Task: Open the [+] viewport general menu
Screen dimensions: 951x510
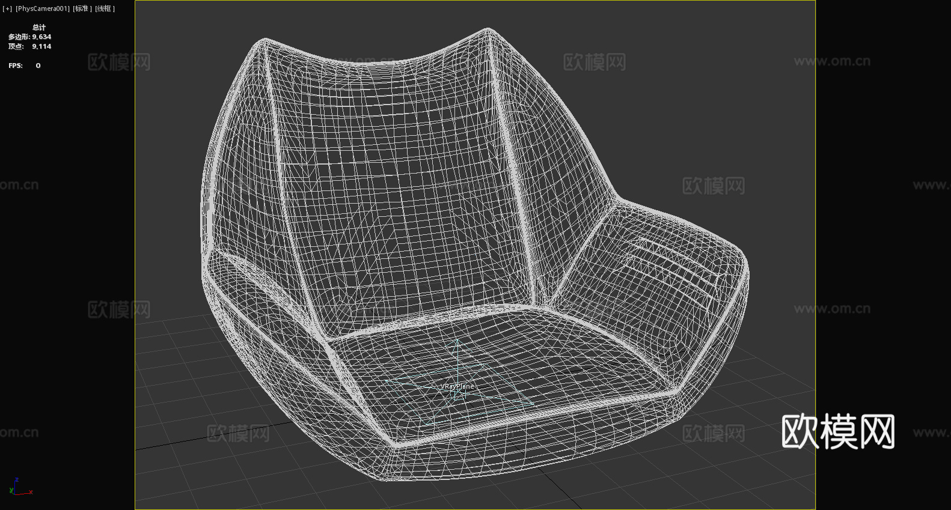Action: (7, 8)
